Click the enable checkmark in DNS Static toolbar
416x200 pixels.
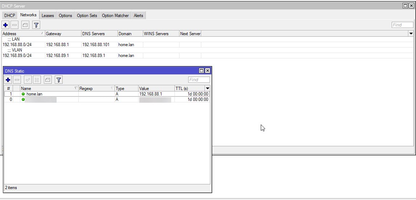pyautogui.click(x=28, y=80)
